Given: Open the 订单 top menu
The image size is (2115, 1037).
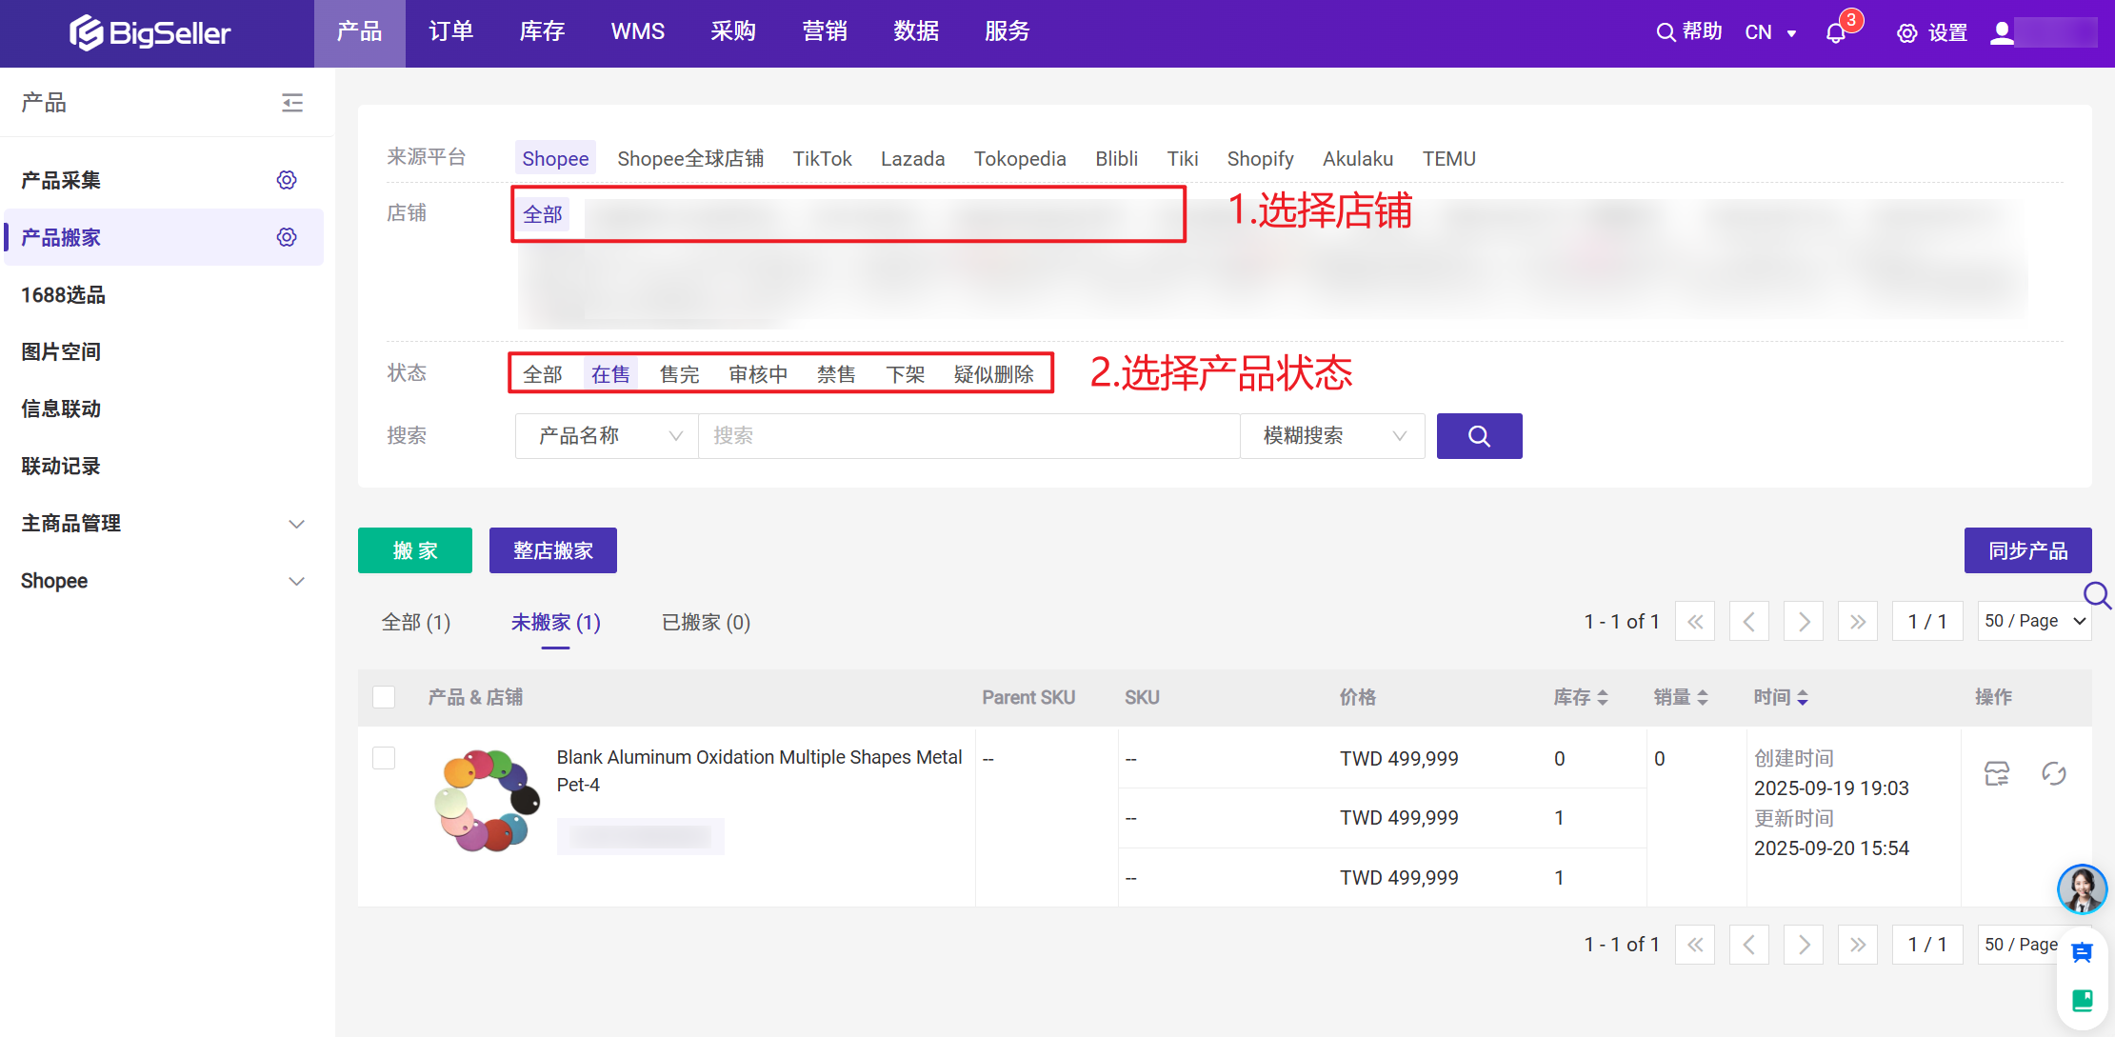Looking at the screenshot, I should [x=451, y=32].
